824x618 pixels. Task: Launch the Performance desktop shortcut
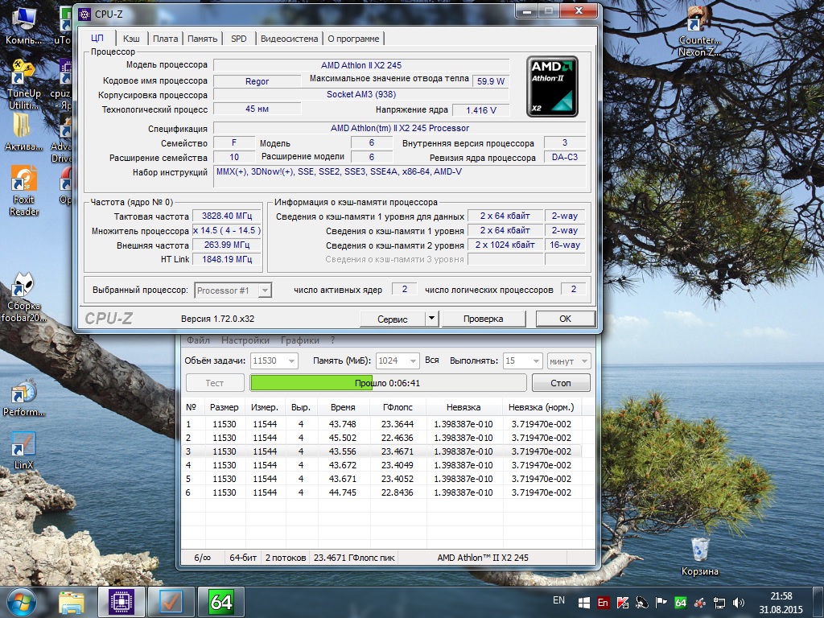tap(23, 398)
